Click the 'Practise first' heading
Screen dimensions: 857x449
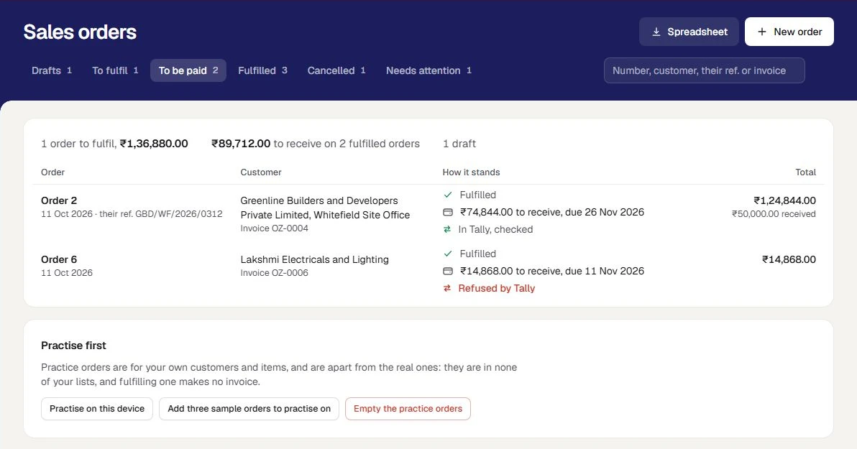click(x=73, y=346)
